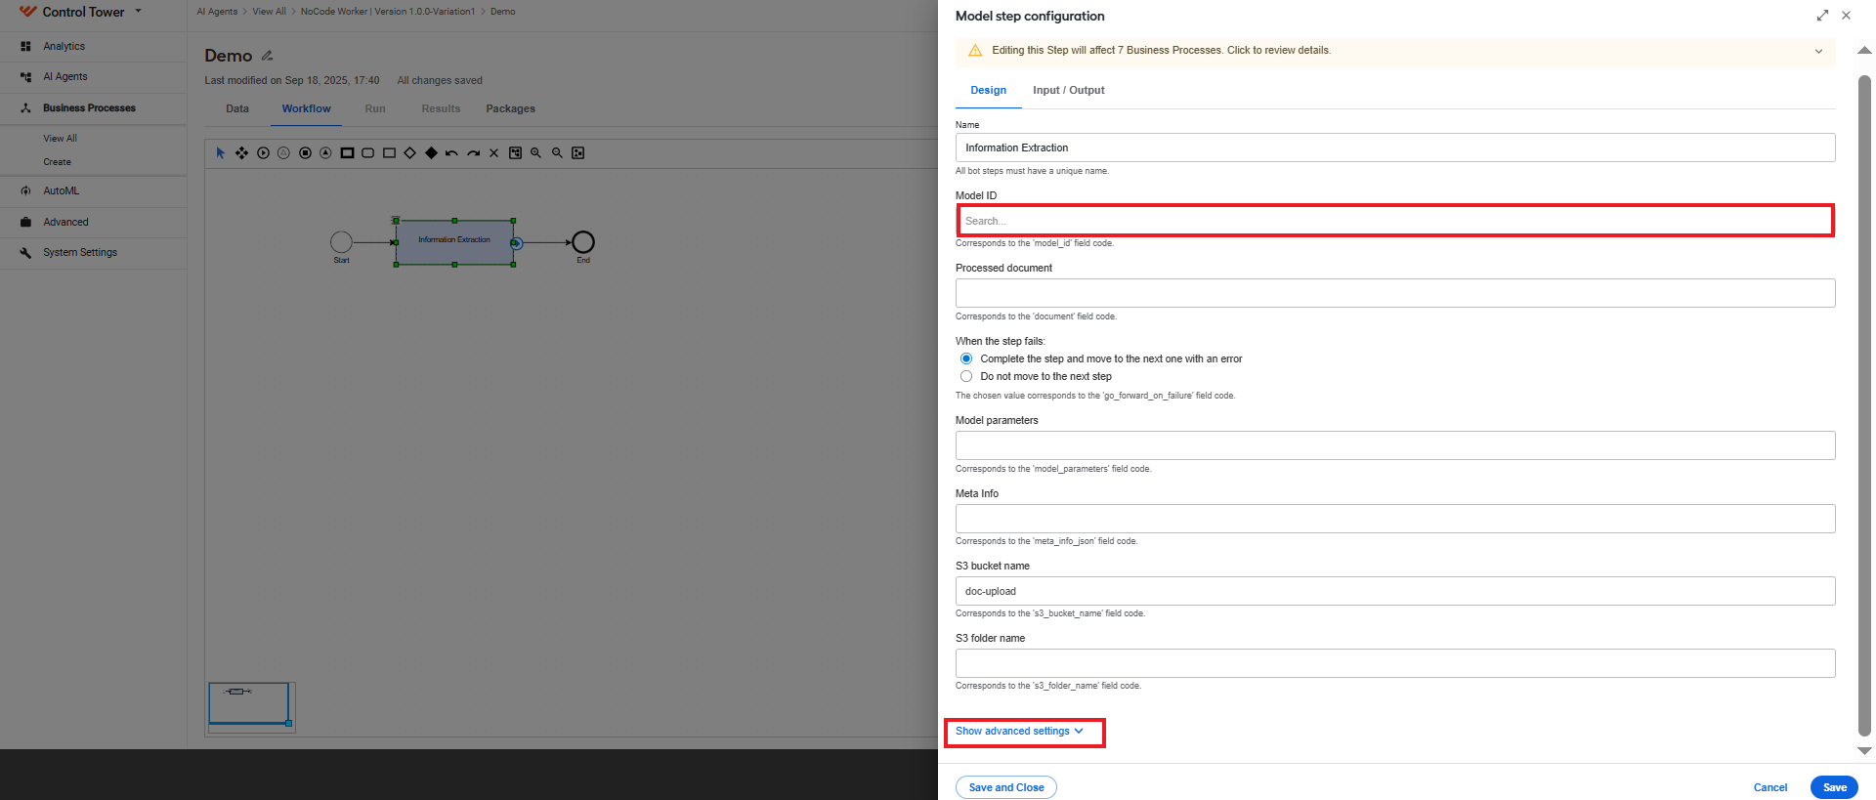Select the Information Extraction node on canvas

(x=454, y=242)
